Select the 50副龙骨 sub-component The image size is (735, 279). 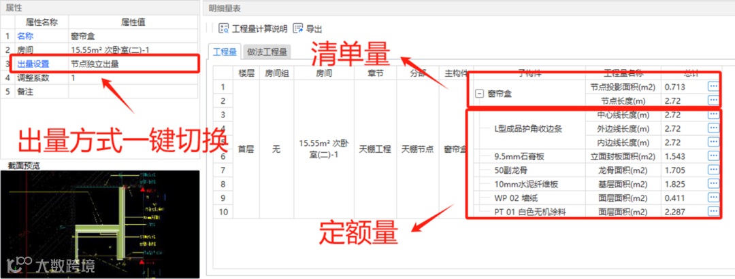[x=511, y=170]
